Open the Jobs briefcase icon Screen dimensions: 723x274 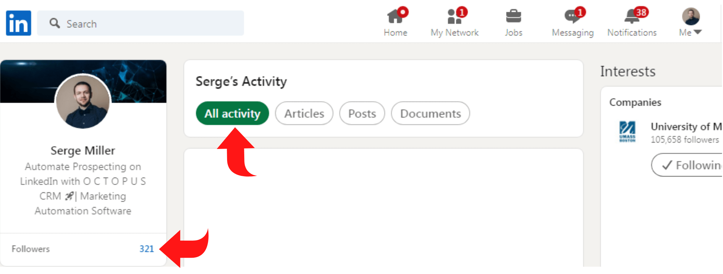[x=513, y=16]
